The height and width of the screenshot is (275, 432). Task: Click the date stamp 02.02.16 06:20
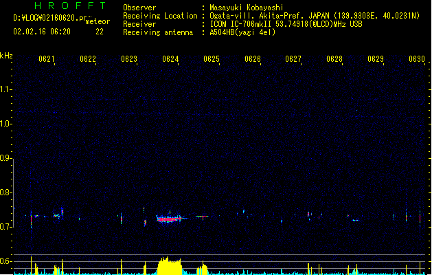(x=42, y=32)
